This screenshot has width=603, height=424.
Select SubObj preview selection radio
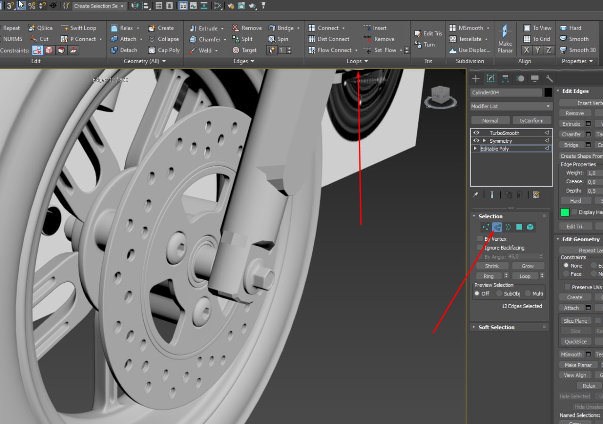pyautogui.click(x=499, y=294)
